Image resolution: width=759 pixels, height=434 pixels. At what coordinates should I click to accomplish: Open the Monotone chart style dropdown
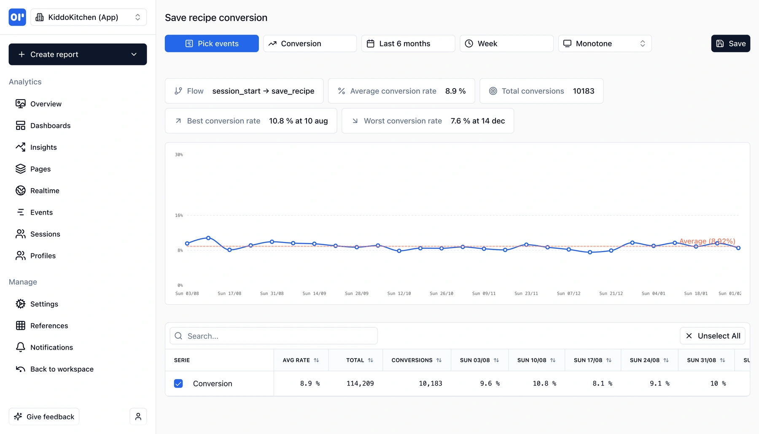click(605, 43)
